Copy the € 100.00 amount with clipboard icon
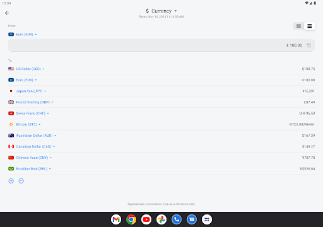The height and width of the screenshot is (227, 323). (x=308, y=45)
